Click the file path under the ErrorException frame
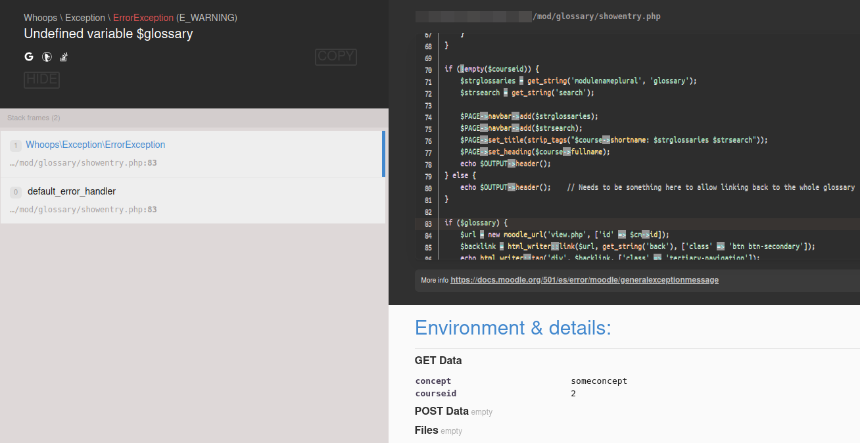 [84, 163]
